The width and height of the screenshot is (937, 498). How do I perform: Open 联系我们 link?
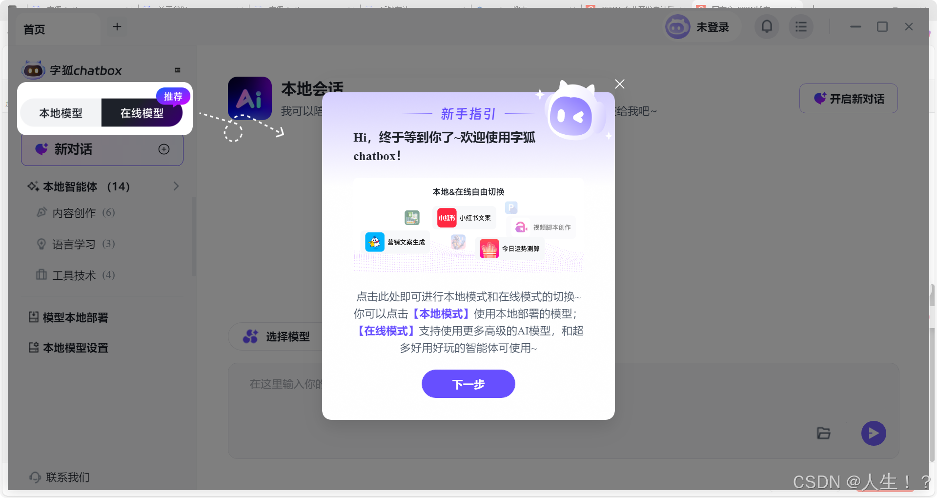pos(68,477)
